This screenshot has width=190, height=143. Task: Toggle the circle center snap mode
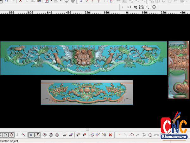pos(11,135)
